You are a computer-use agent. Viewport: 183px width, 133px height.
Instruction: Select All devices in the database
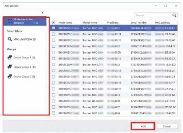click(x=25, y=21)
